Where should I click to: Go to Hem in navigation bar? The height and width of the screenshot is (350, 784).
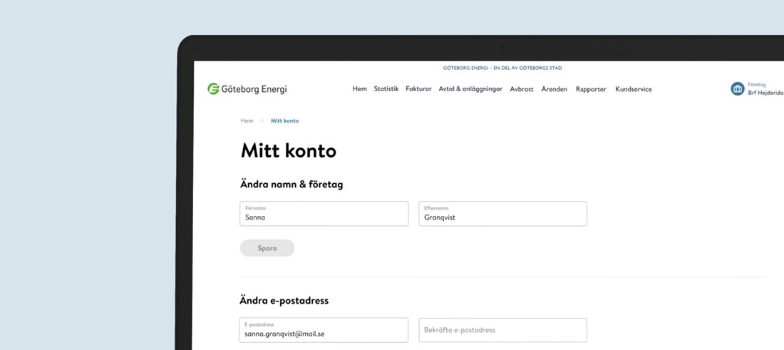point(359,89)
